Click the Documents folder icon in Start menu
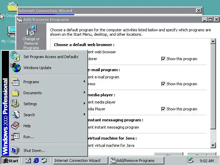The image size is (220, 165). point(15,92)
